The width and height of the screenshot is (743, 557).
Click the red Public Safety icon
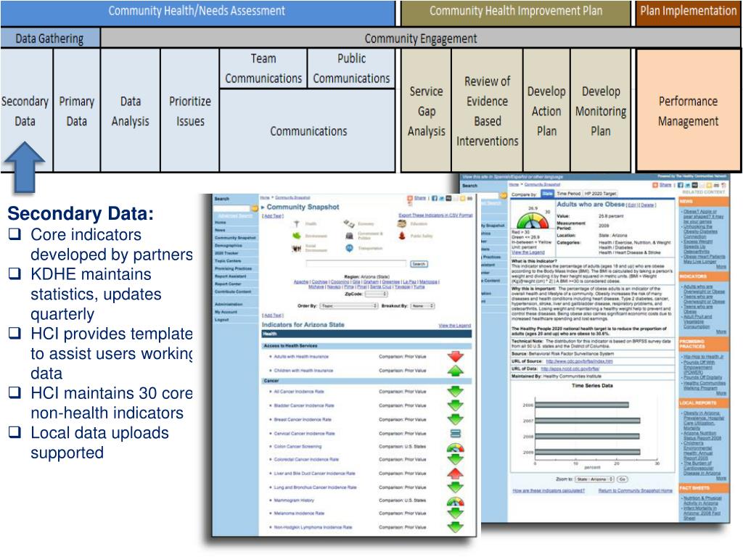coord(402,236)
